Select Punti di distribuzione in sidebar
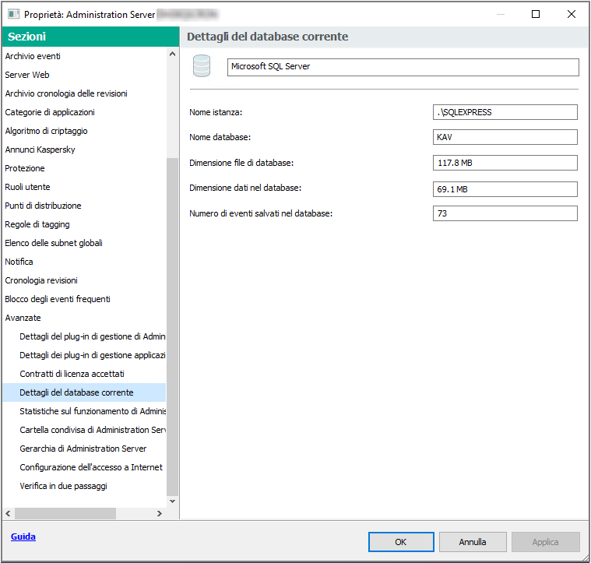591x563 pixels. click(43, 206)
